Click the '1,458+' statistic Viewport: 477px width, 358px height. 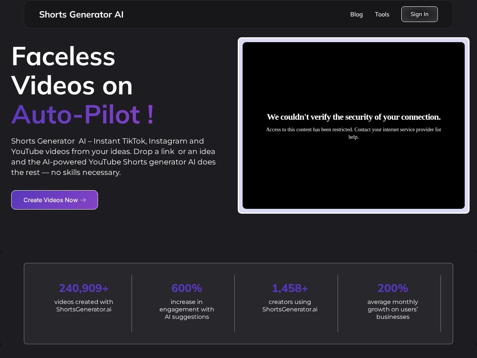pos(290,288)
